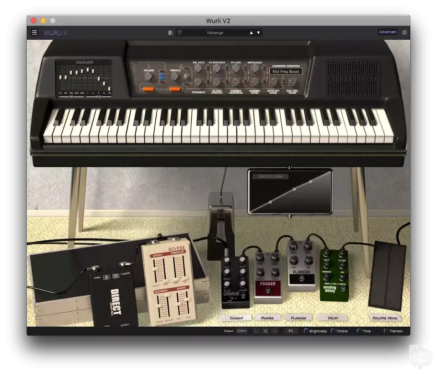Click the Chorus pedal footswitch
Image resolution: width=437 pixels, height=374 pixels.
coord(243,296)
